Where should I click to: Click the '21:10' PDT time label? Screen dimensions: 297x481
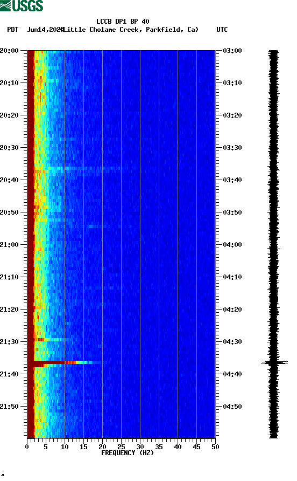tap(10, 277)
